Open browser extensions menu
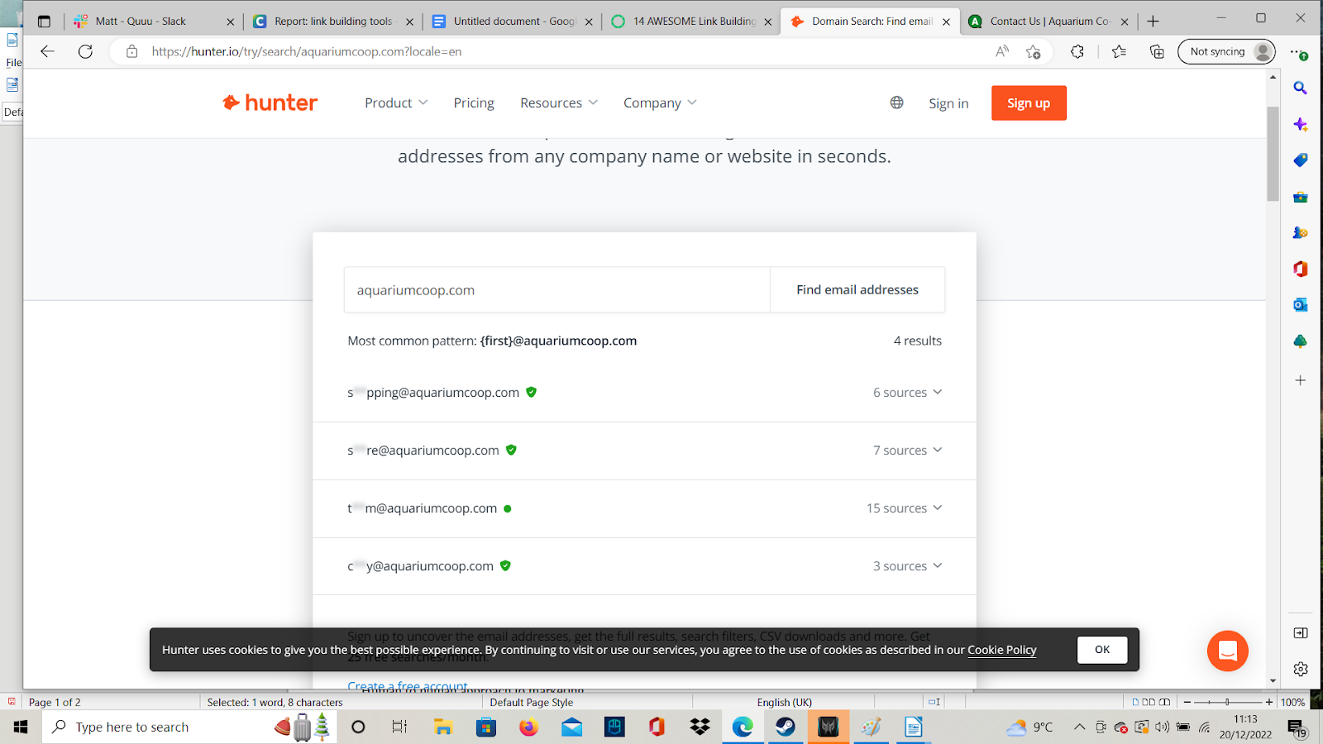This screenshot has height=744, width=1323. coord(1077,51)
